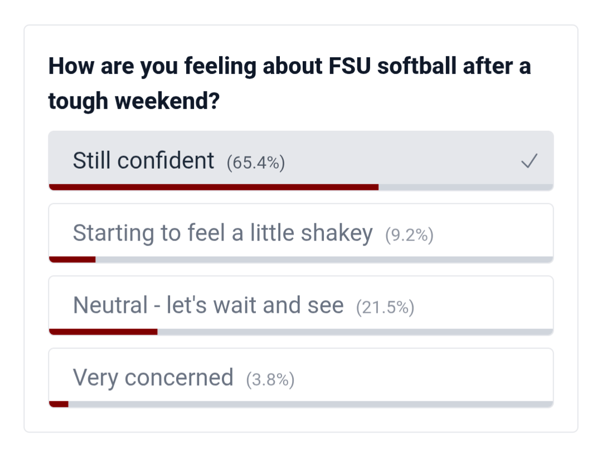Viewport: 602px width, 457px height.
Task: Click the 65.4% result percentage label
Action: point(256,163)
